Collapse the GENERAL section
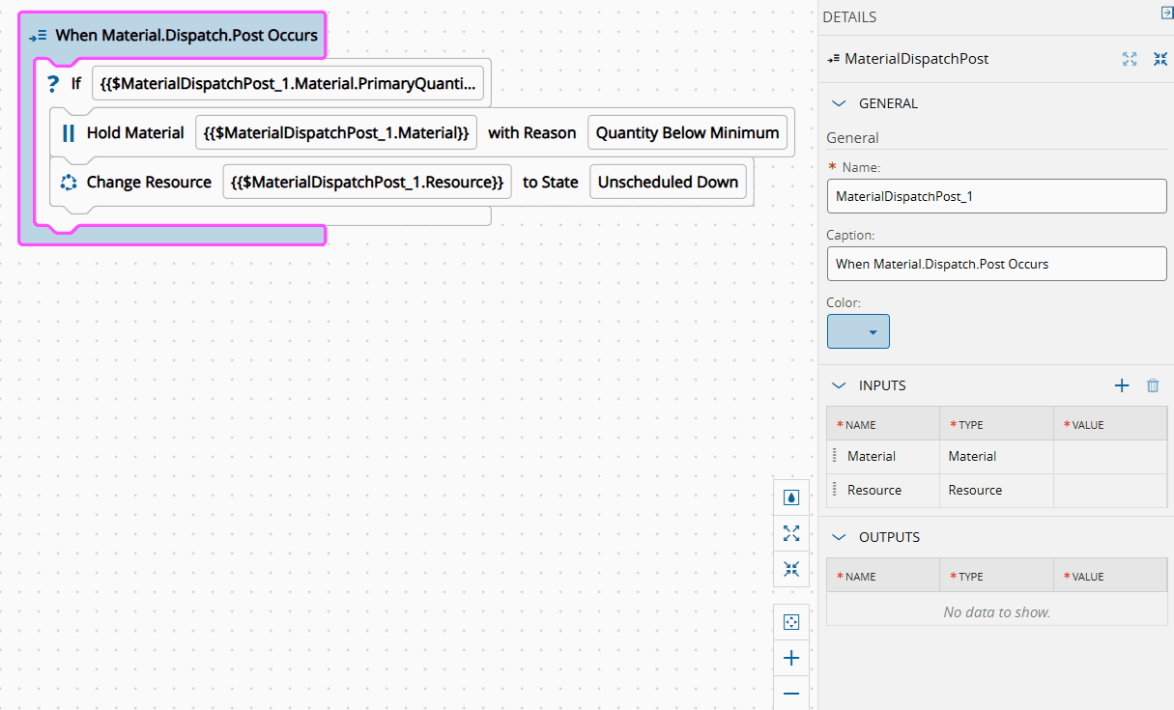The image size is (1174, 710). 839,103
